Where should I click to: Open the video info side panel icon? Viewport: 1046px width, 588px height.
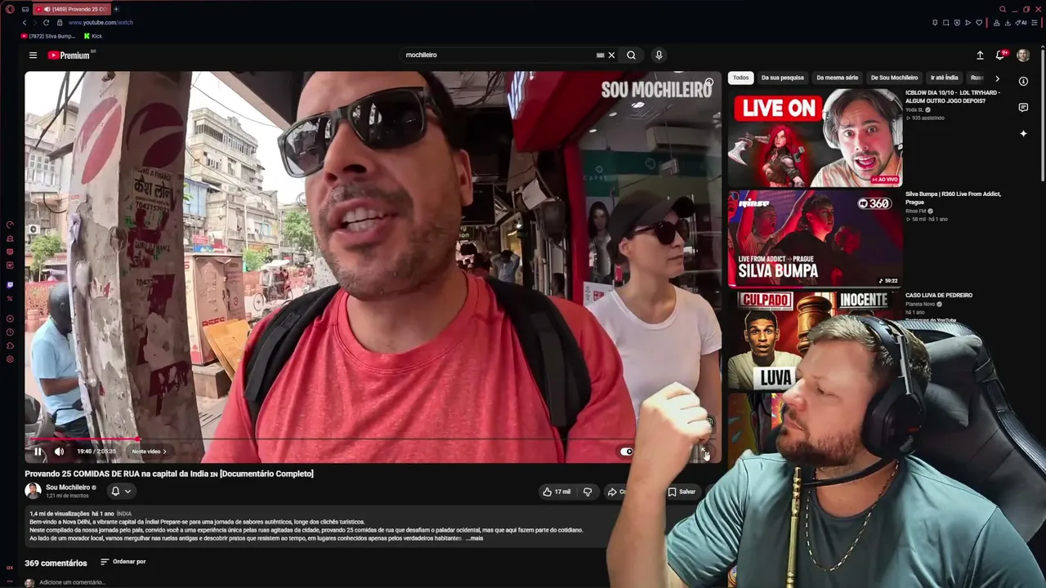click(1023, 82)
